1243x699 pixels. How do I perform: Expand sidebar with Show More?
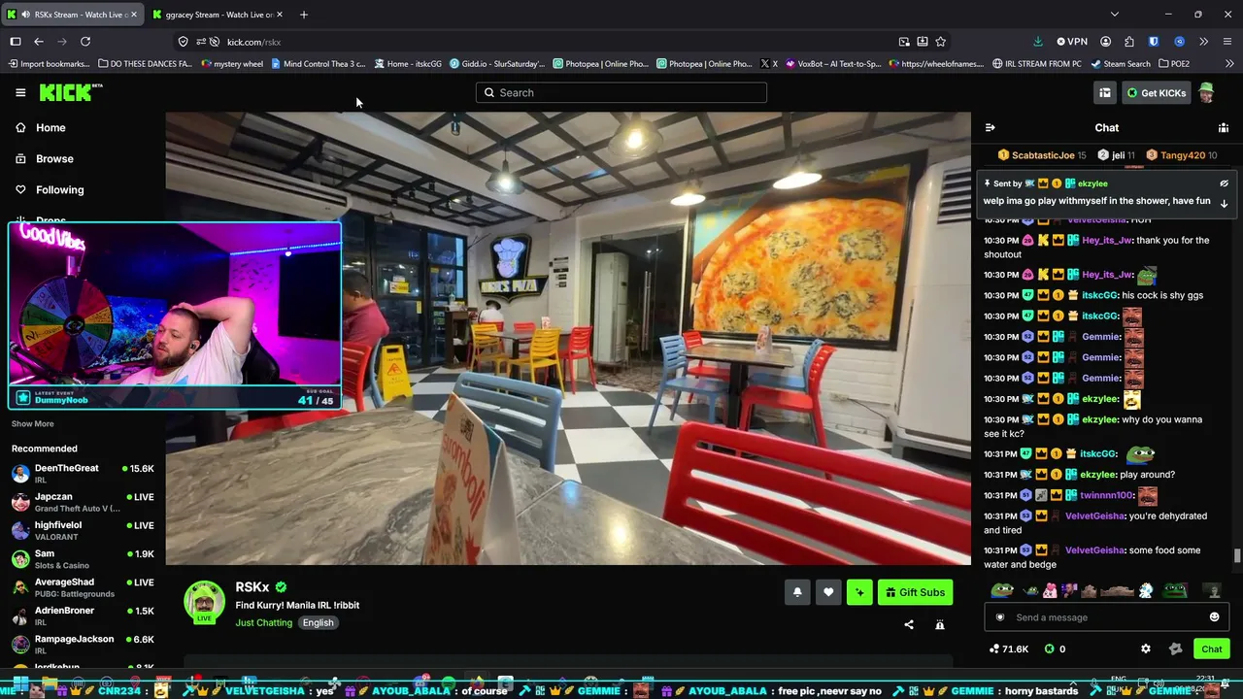click(x=33, y=423)
